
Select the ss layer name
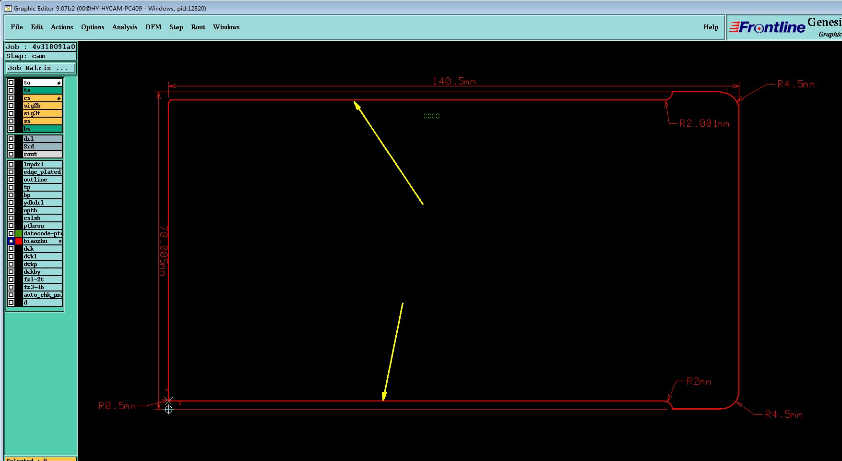tap(43, 121)
